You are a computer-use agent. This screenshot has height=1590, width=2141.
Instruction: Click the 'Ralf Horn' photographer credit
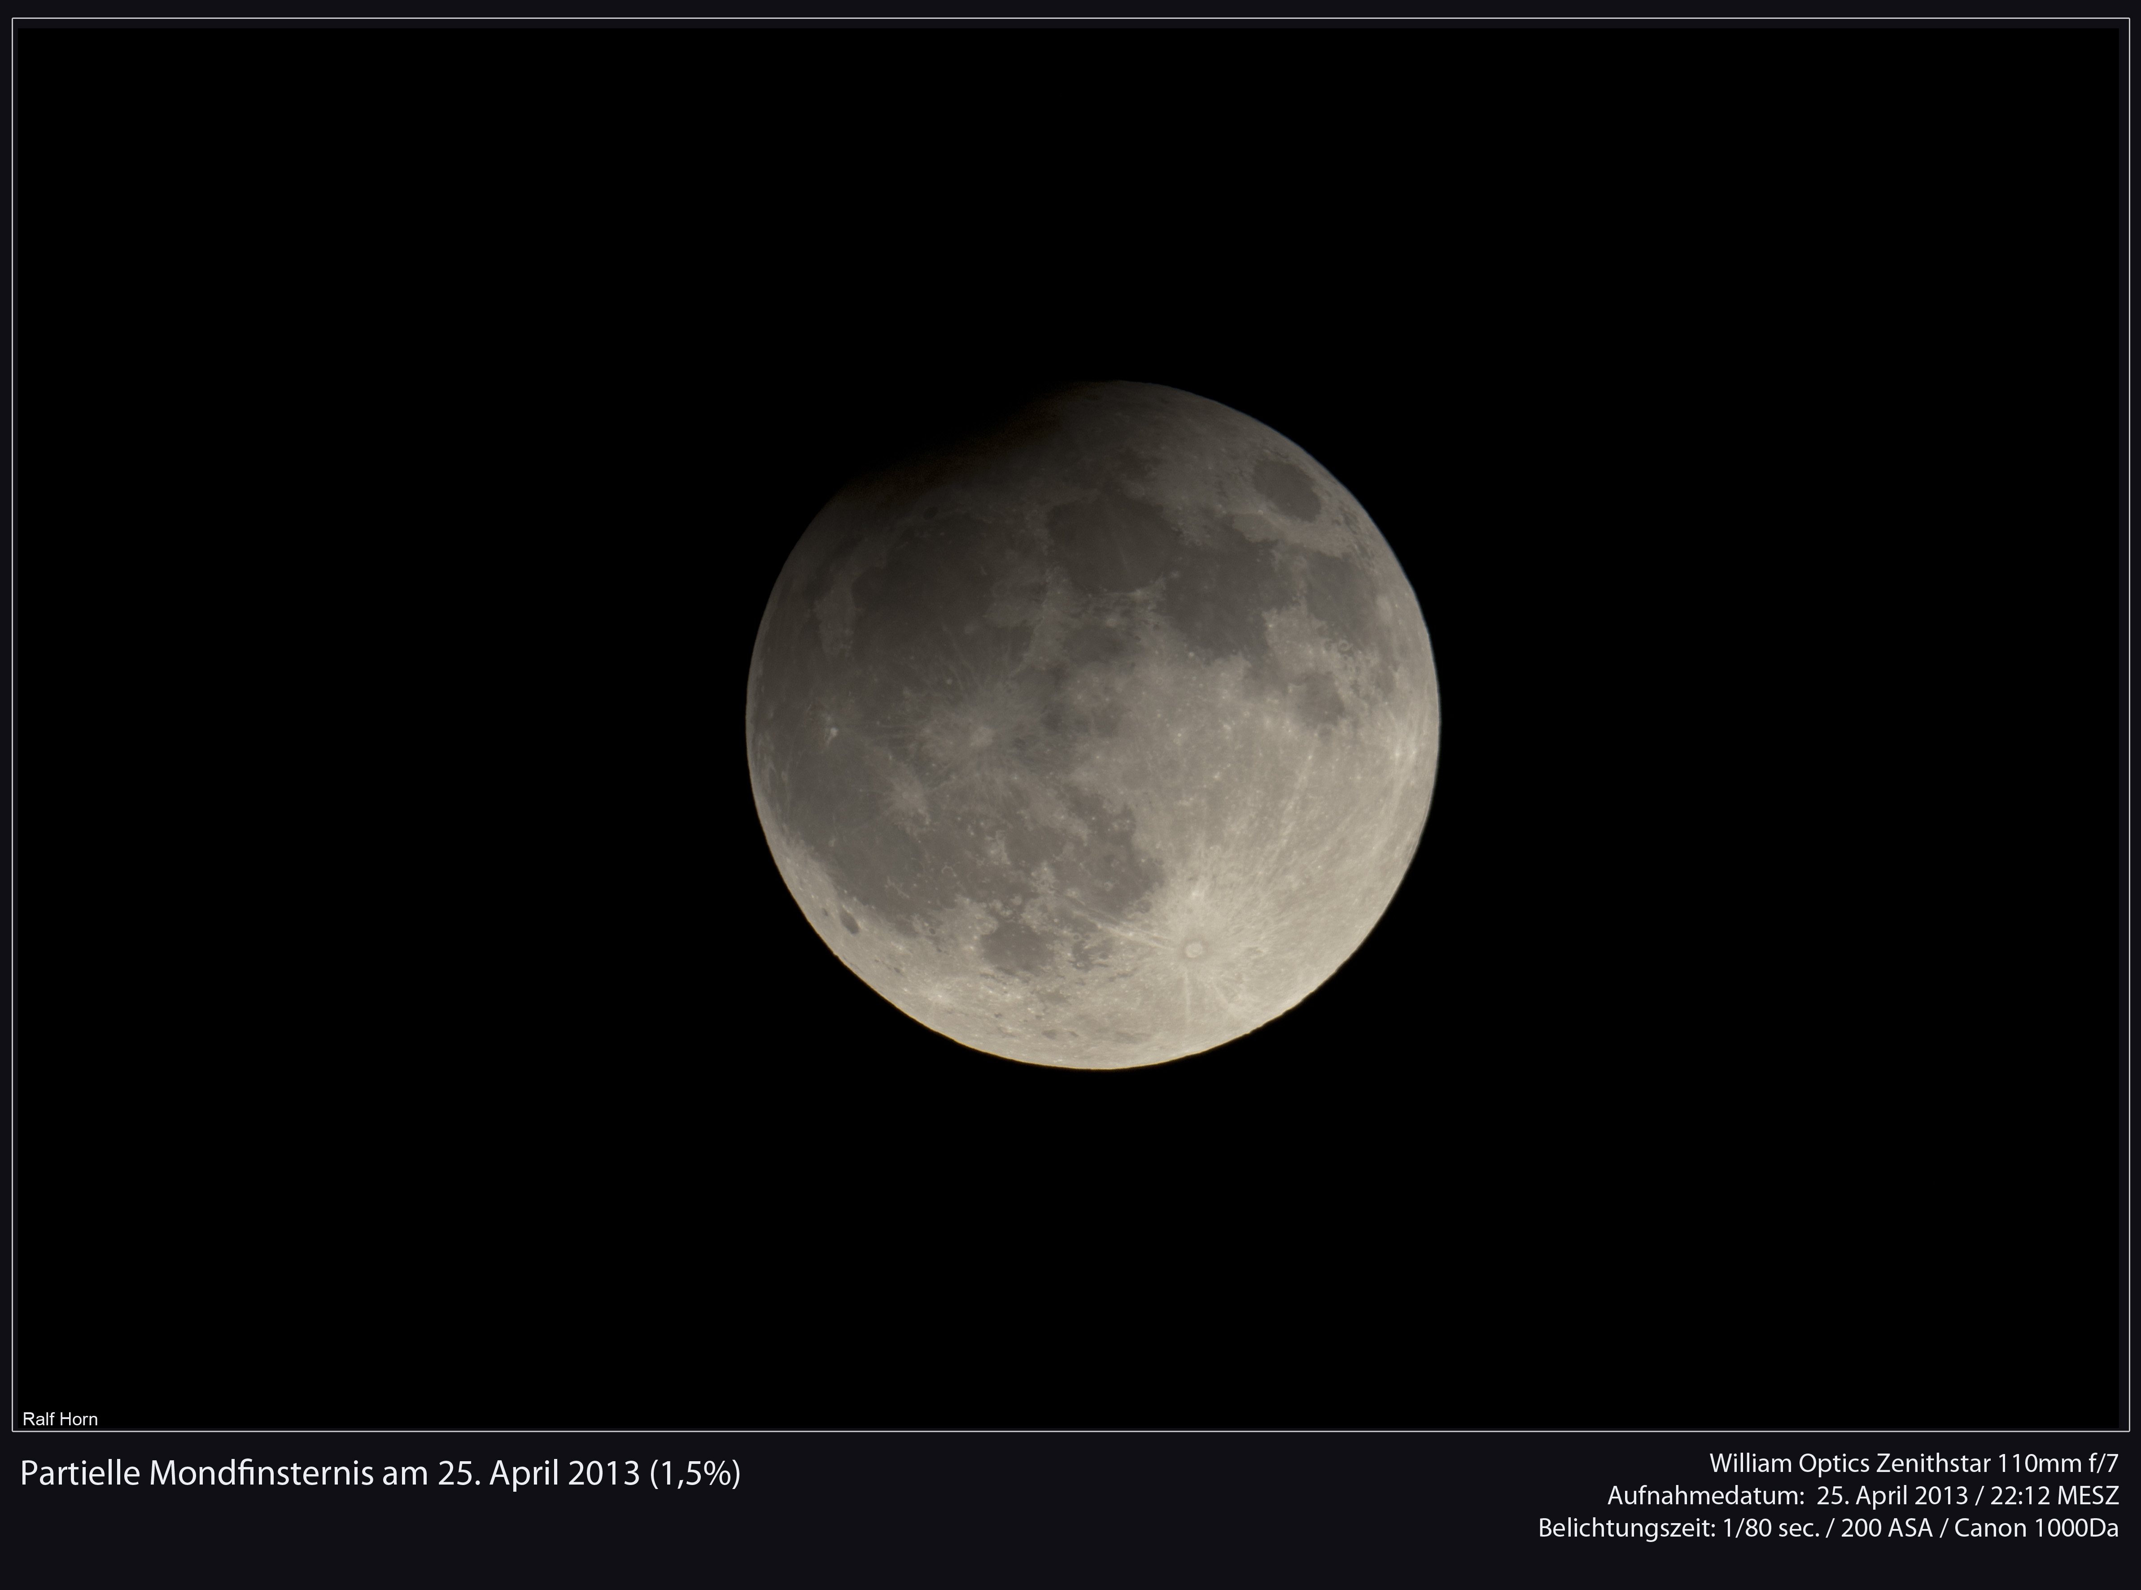click(x=60, y=1419)
